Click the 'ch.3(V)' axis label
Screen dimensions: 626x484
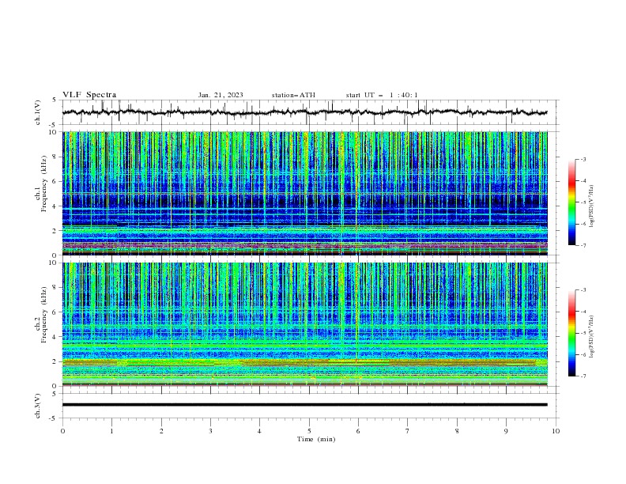(x=38, y=406)
